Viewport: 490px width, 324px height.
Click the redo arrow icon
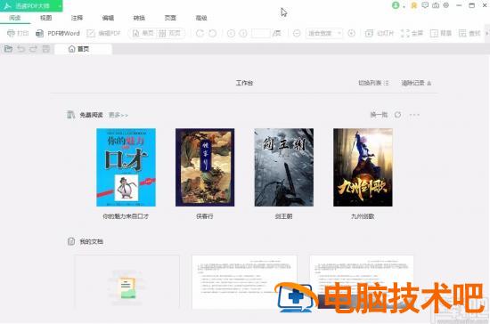[33, 49]
